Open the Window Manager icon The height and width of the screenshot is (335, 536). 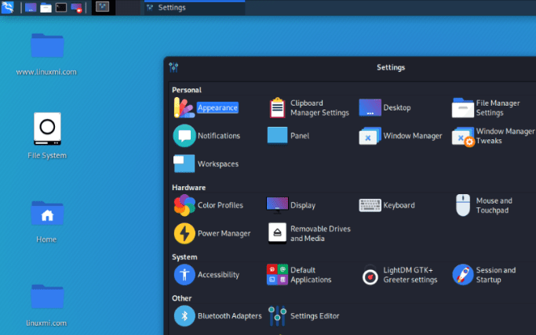(370, 135)
